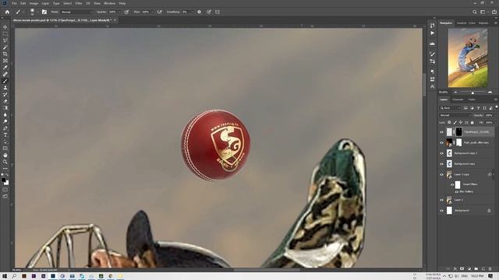This screenshot has width=499, height=280.
Task: Click the Navigator preview thumbnail
Action: point(468,58)
